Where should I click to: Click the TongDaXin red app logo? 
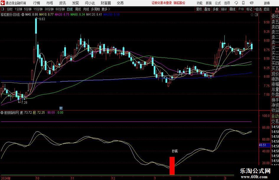[x=2, y=3]
